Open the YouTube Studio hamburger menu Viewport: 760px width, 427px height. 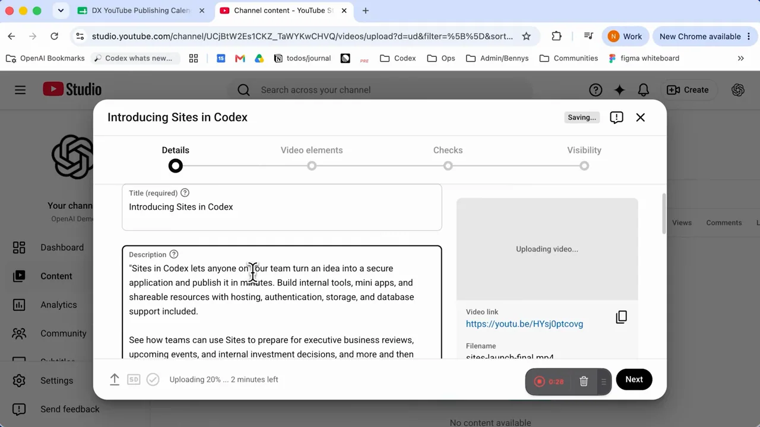tap(20, 90)
